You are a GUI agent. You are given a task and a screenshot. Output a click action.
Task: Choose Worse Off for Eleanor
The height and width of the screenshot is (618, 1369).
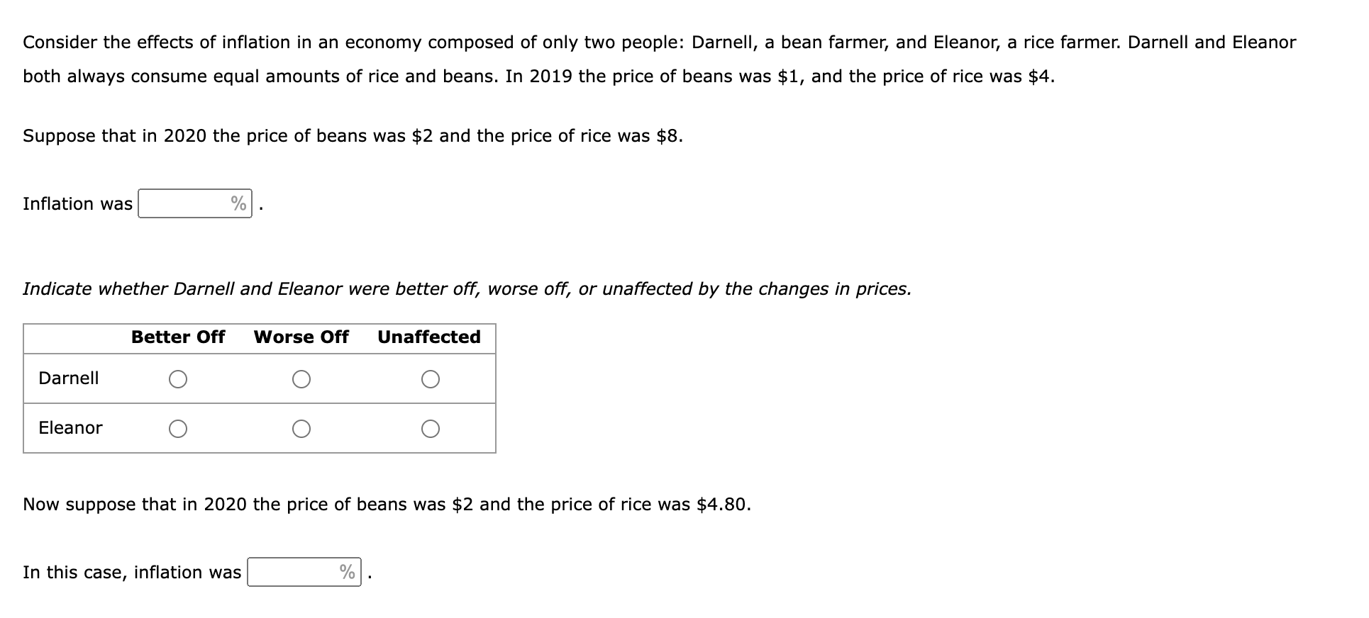(x=301, y=429)
